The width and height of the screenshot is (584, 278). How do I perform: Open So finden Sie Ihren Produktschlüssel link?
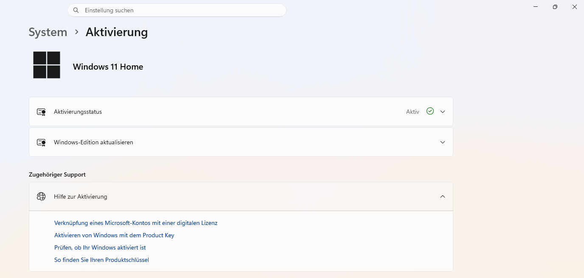[101, 260]
